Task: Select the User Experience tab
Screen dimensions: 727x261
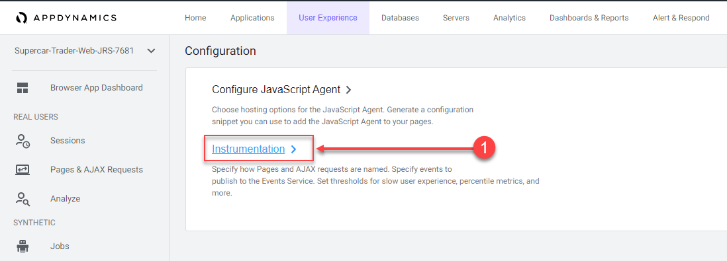Action: pyautogui.click(x=328, y=18)
